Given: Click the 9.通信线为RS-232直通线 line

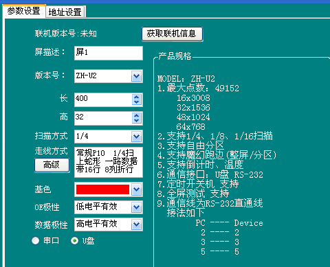Looking at the screenshot, I should (210, 203).
